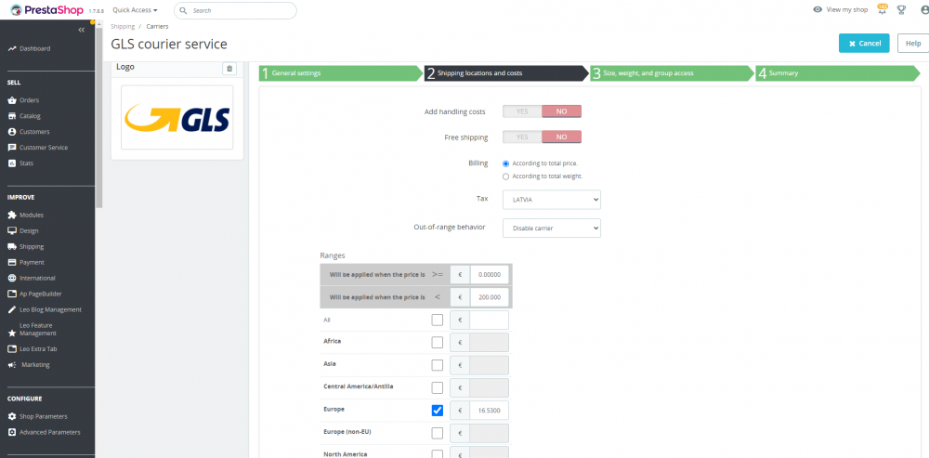Click the Customers person icon

tap(12, 132)
